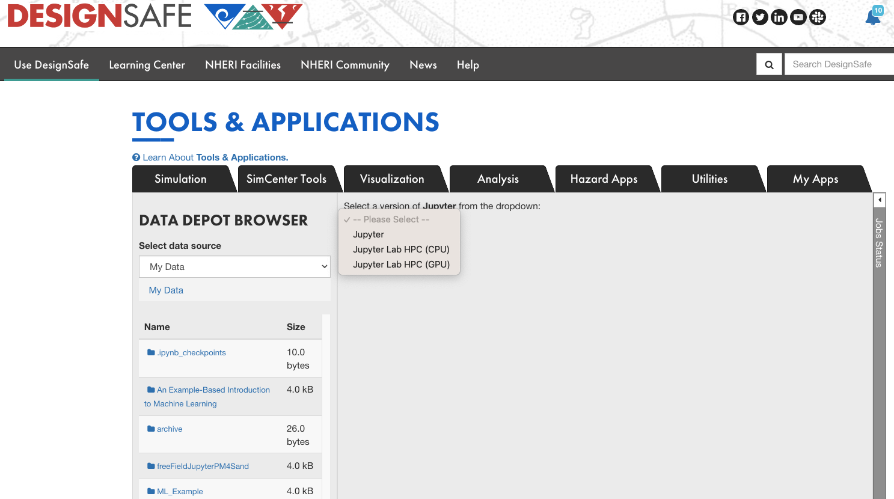Open Use DesignSafe menu
The width and height of the screenshot is (894, 499).
52,65
